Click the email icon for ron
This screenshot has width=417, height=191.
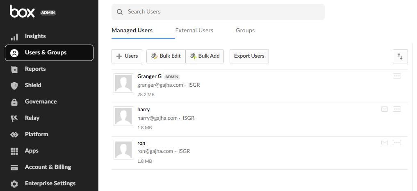(x=385, y=142)
